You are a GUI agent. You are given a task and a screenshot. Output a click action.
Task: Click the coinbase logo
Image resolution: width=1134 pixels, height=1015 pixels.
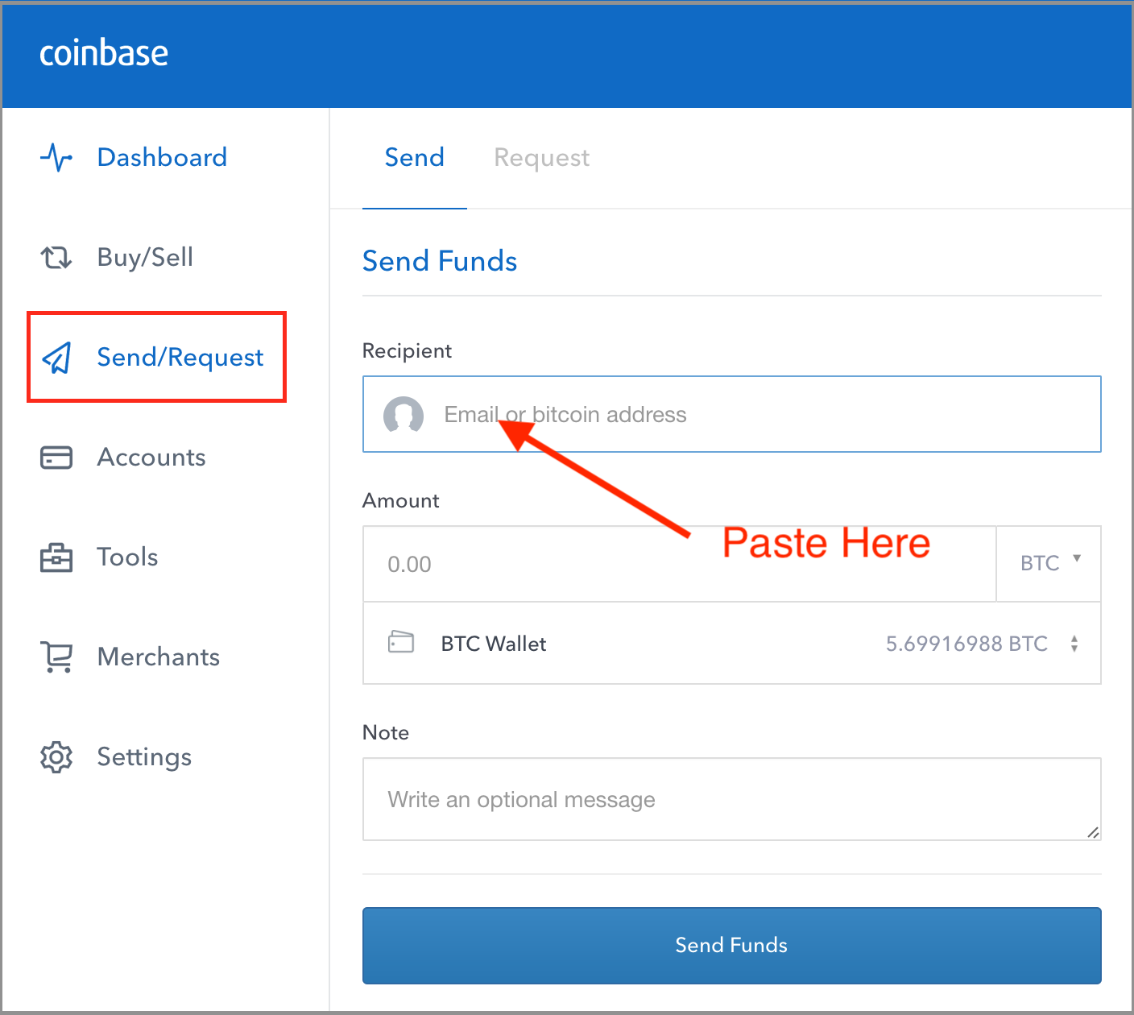[104, 53]
